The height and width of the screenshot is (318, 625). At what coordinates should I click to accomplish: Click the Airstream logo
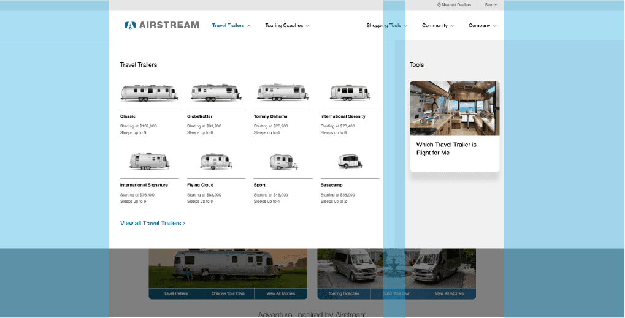tap(161, 25)
